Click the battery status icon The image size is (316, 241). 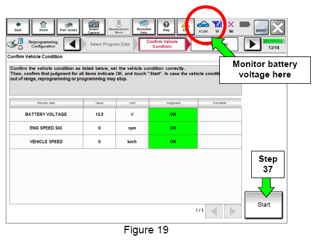click(x=245, y=24)
